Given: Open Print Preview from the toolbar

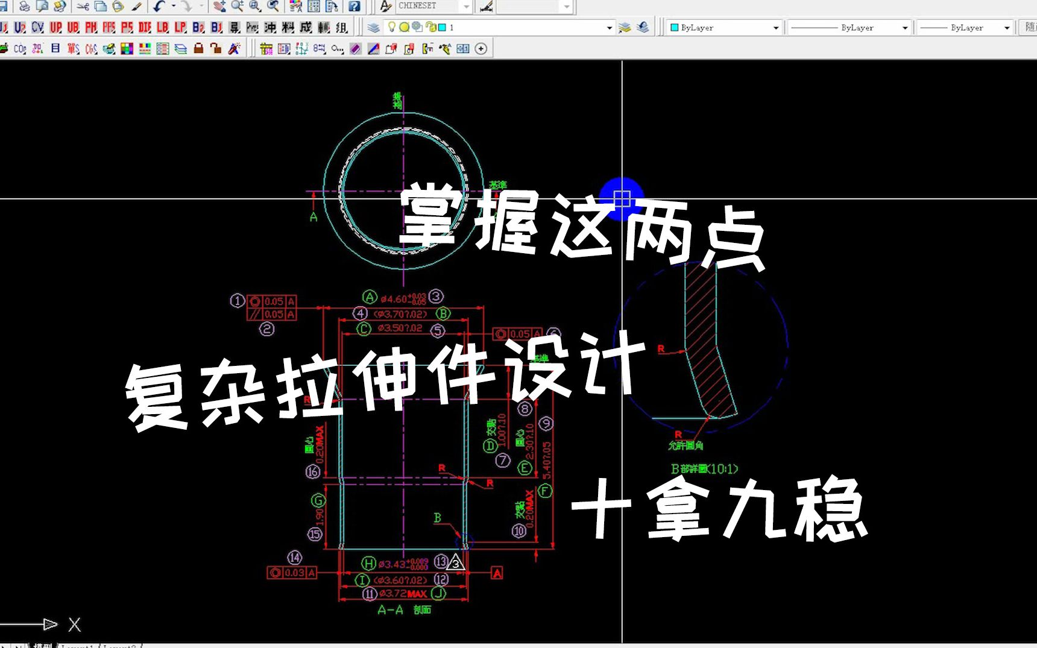Looking at the screenshot, I should [x=42, y=7].
